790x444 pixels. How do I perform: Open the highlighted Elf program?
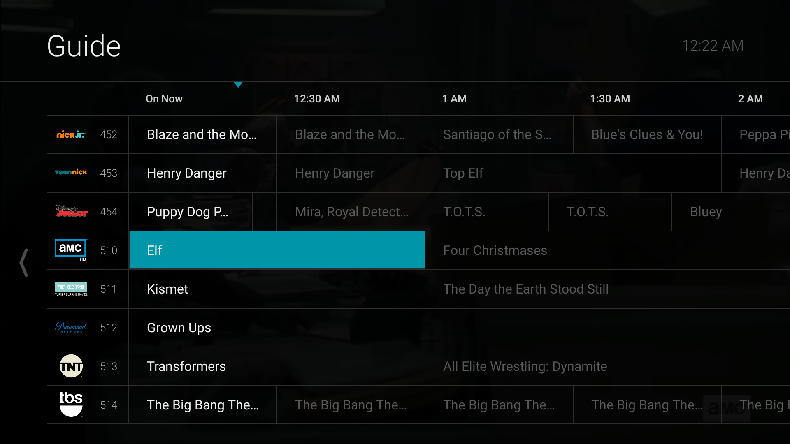(x=277, y=250)
